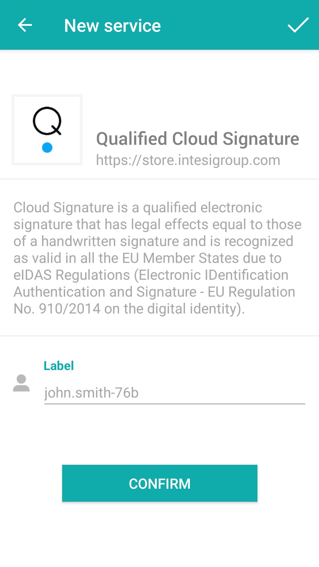Tap the back arrow in the header

point(25,25)
